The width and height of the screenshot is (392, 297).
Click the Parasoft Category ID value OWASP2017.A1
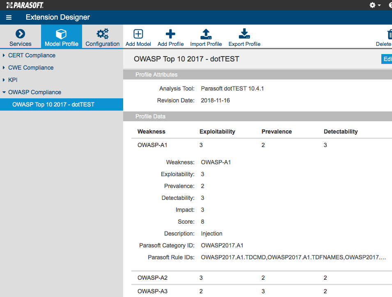pos(222,245)
